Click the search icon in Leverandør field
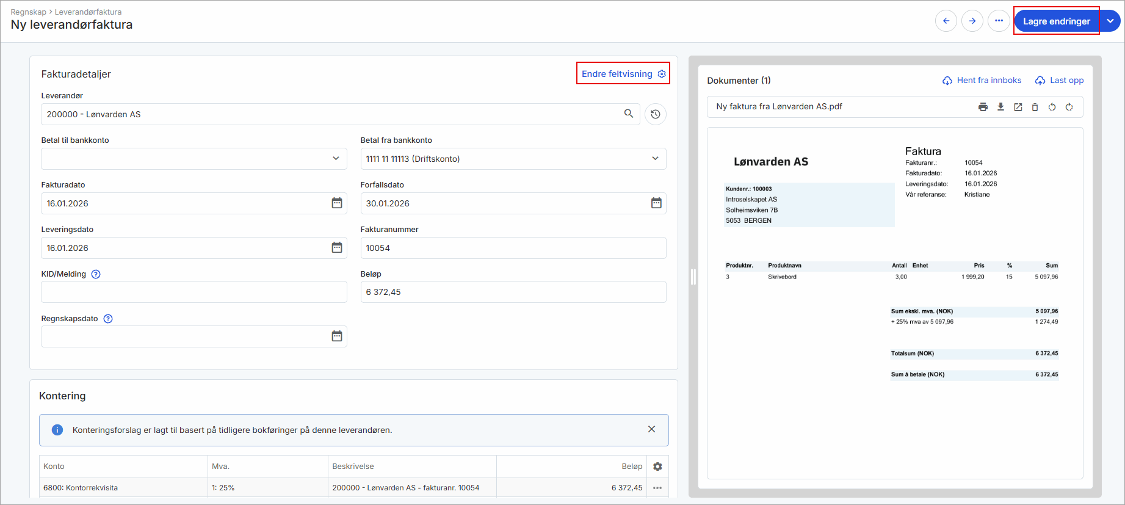This screenshot has height=505, width=1125. point(628,114)
